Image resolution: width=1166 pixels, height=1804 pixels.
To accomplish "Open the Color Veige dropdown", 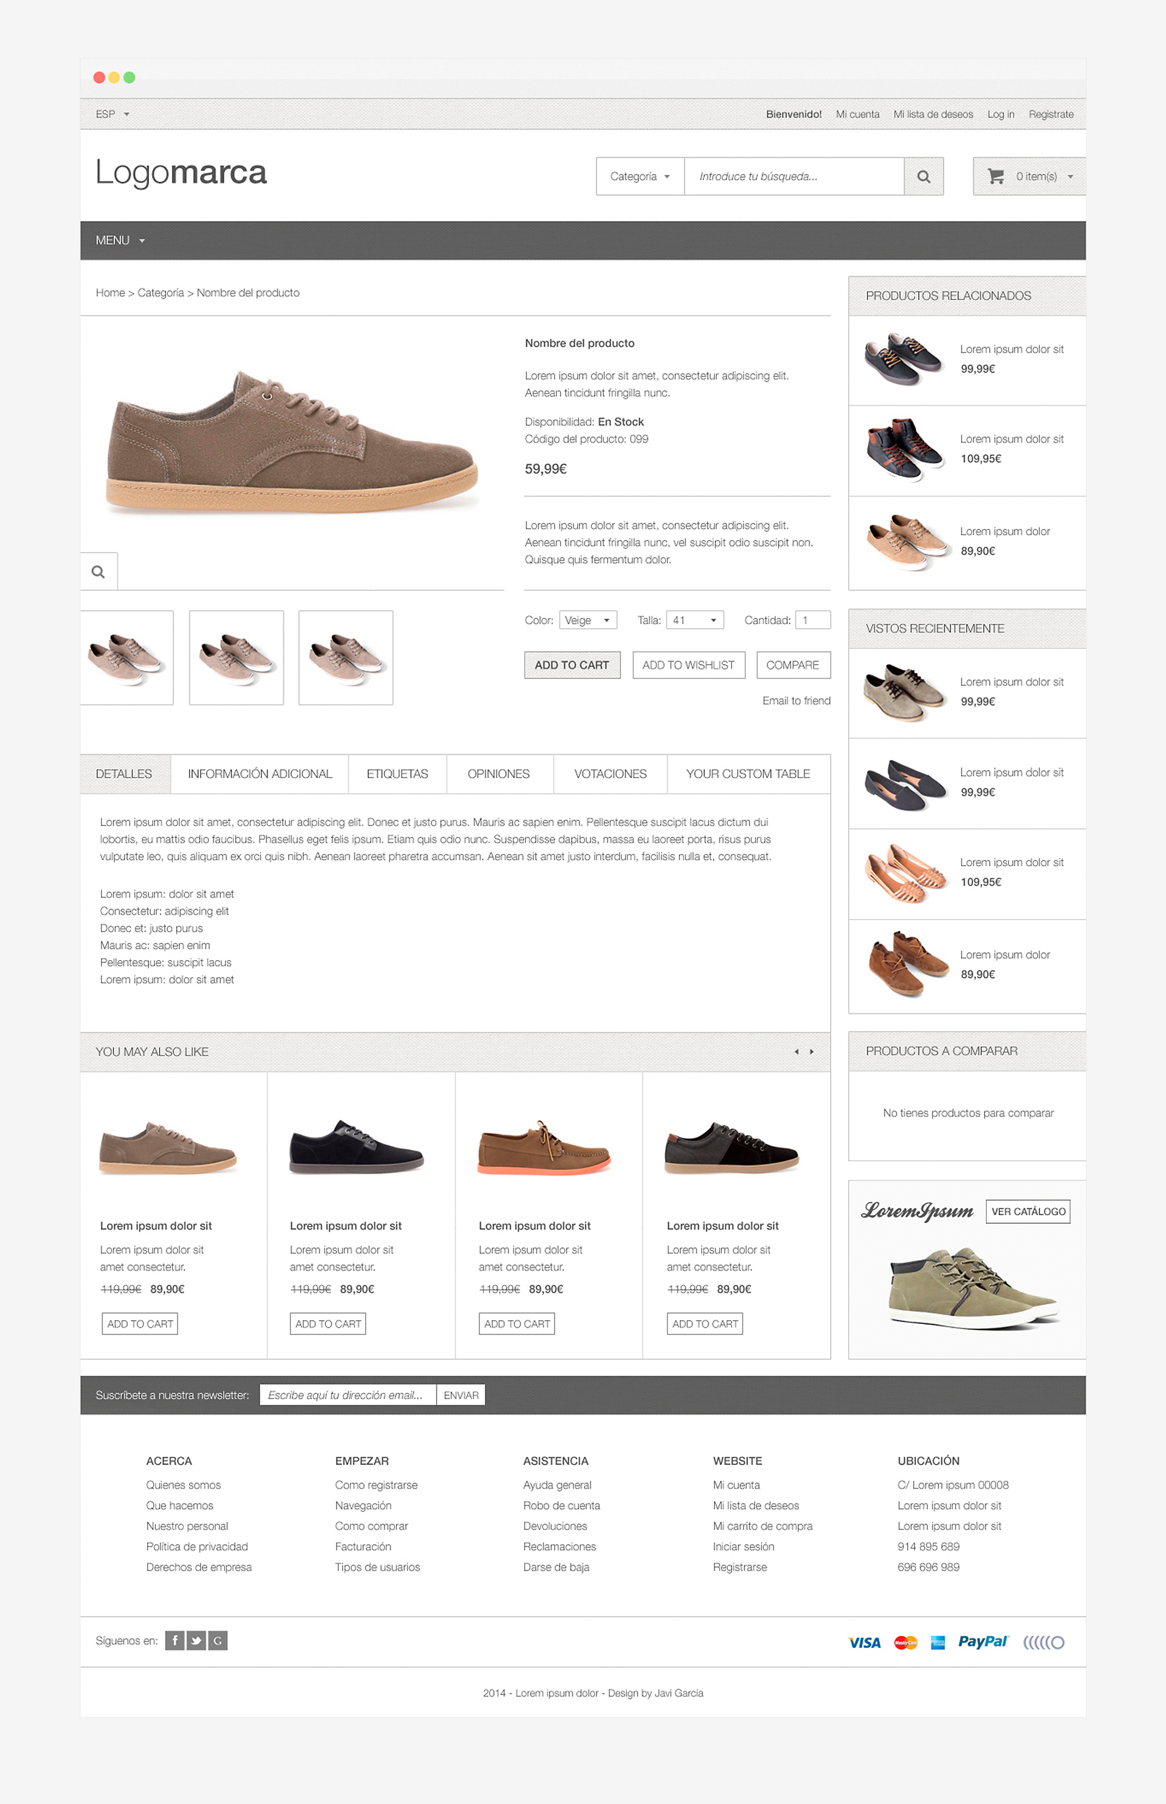I will tap(588, 620).
